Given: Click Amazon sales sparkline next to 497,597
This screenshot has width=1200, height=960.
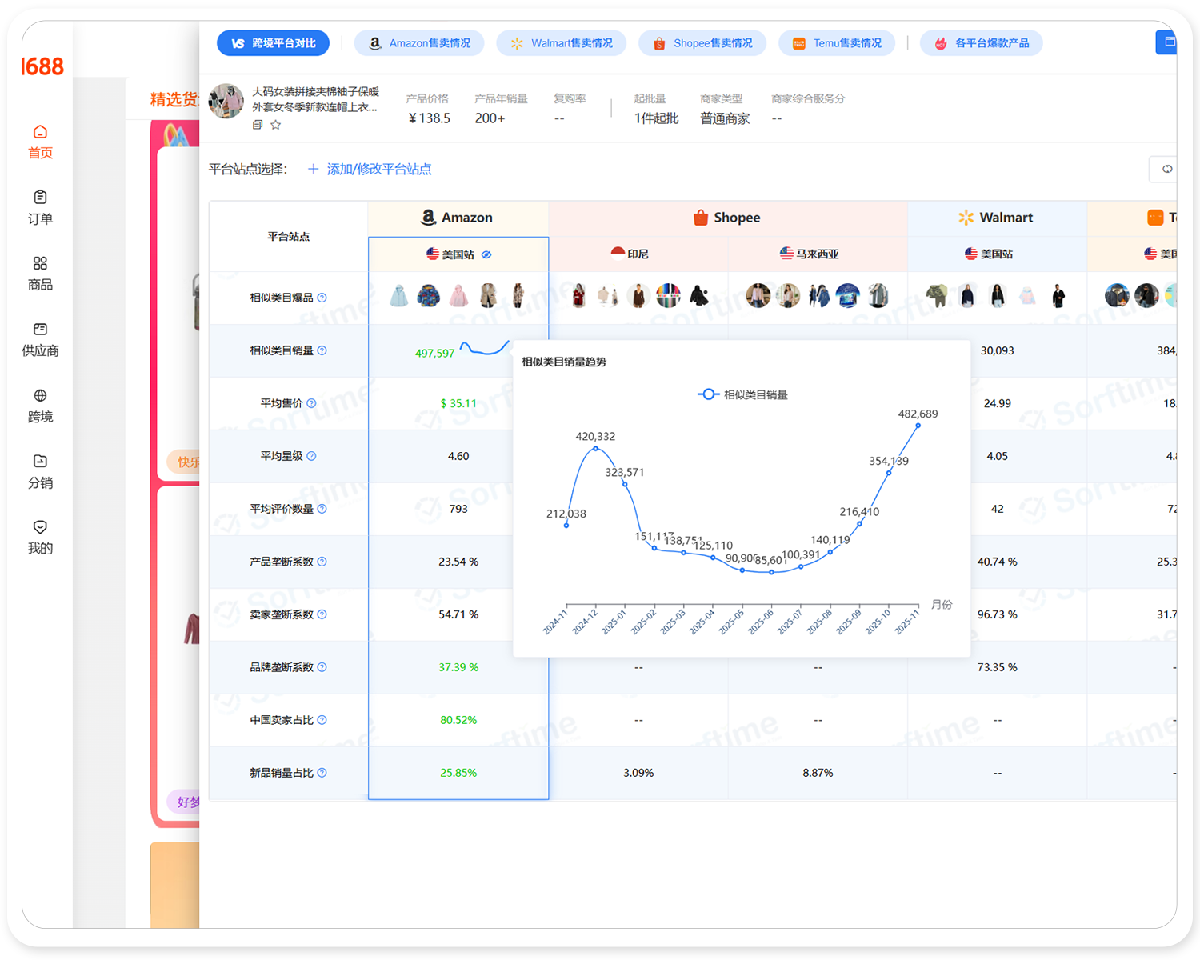Looking at the screenshot, I should click(484, 349).
